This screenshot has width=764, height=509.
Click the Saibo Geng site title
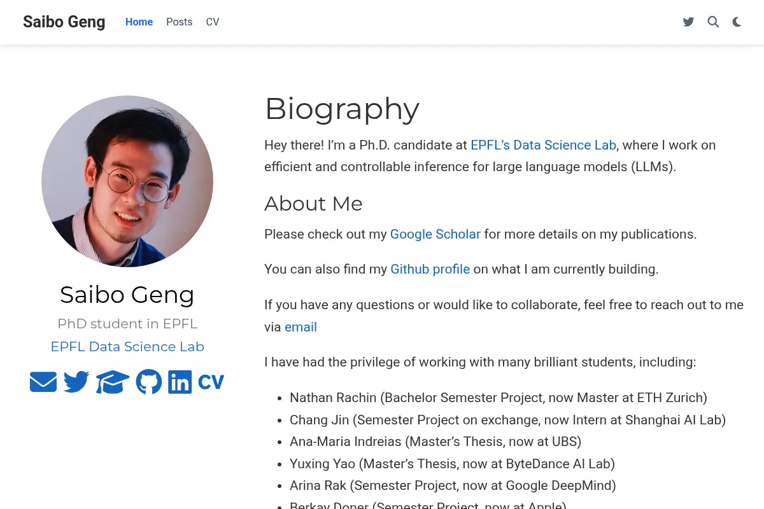(64, 22)
